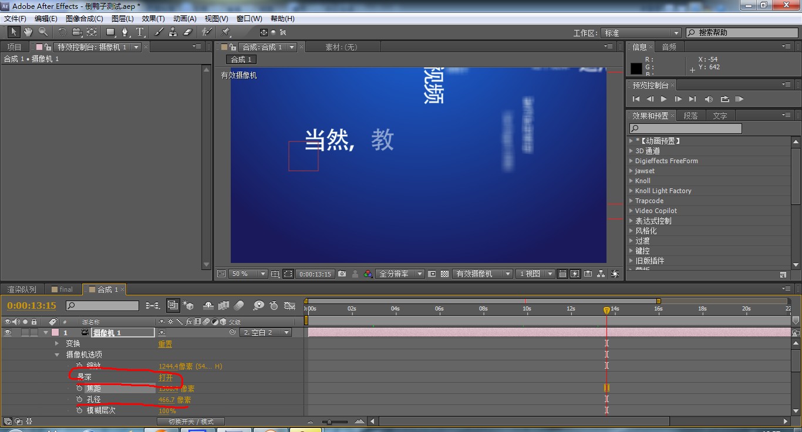Toggle the 孔径 property stopwatch
Screen dimensions: 802x432
(x=79, y=400)
